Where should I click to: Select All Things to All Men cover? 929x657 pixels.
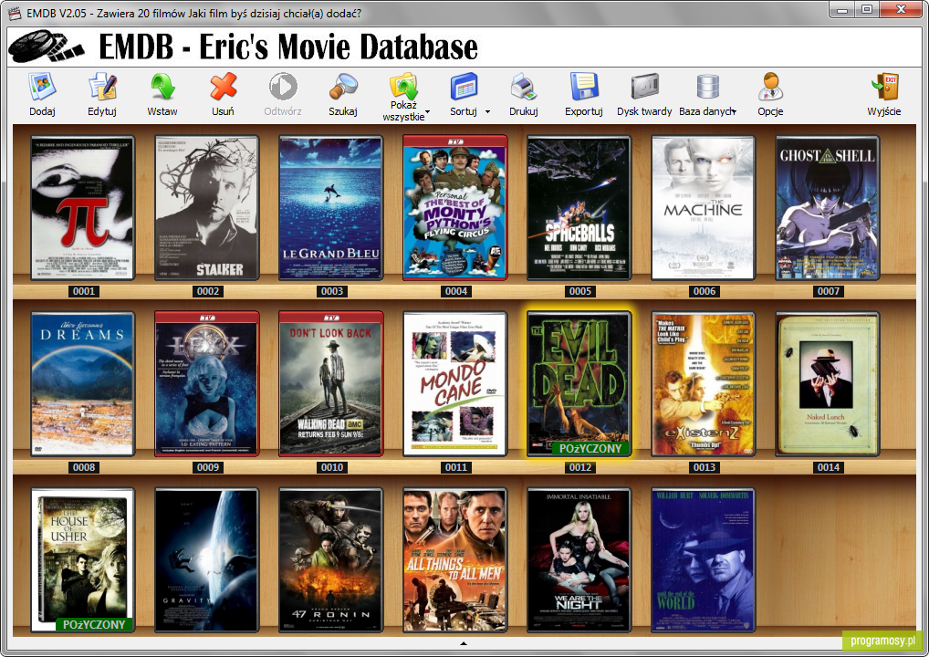click(455, 560)
